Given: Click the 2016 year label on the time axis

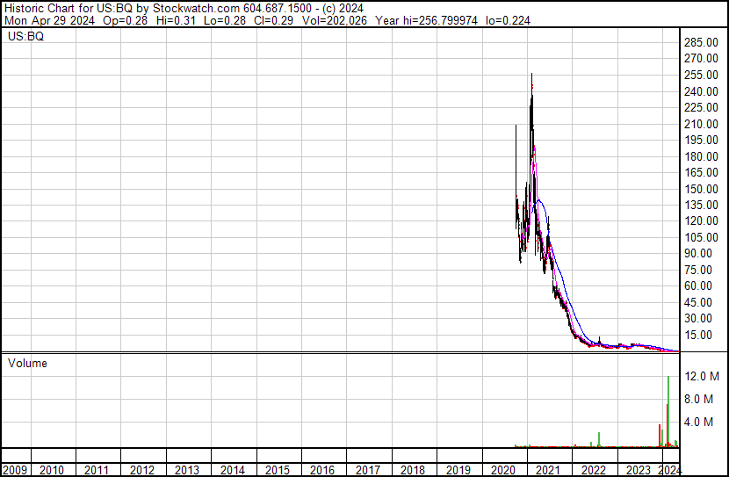Looking at the screenshot, I should tap(322, 470).
